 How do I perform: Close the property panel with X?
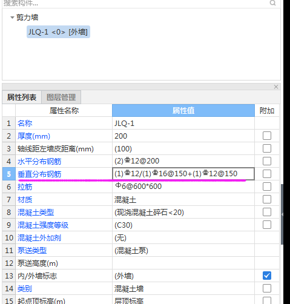(x=276, y=87)
